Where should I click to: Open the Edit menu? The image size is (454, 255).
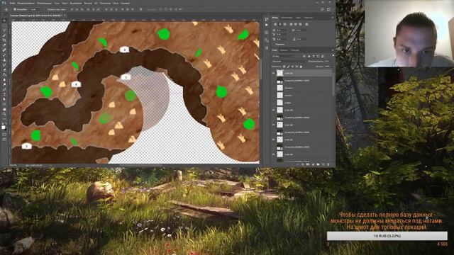pos(26,3)
